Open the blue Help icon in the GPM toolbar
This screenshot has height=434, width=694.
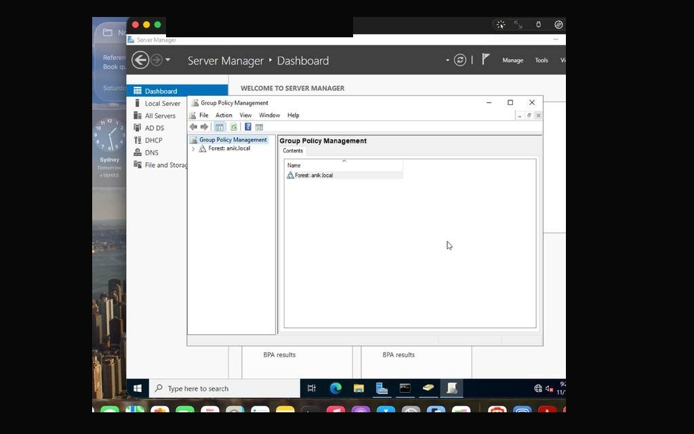[x=248, y=127]
